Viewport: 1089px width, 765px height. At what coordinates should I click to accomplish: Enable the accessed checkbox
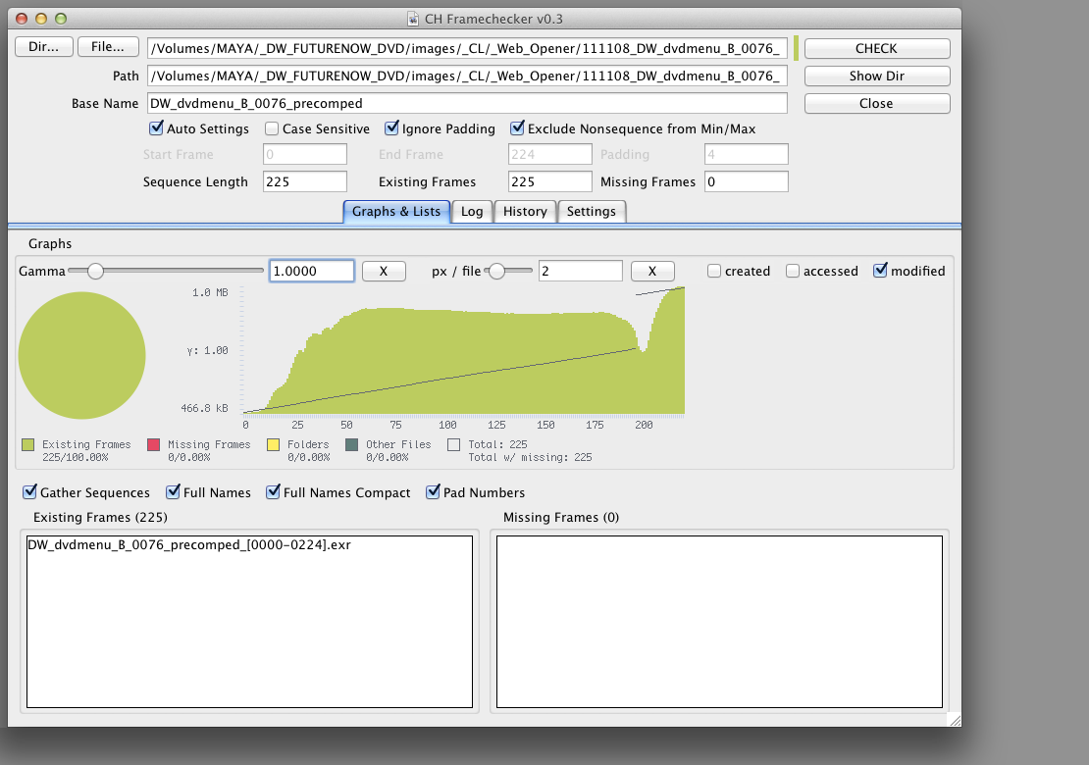(x=793, y=271)
